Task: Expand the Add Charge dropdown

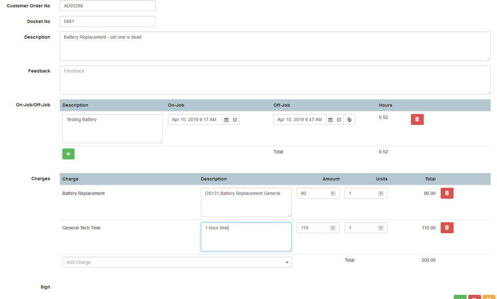Action: pyautogui.click(x=287, y=262)
